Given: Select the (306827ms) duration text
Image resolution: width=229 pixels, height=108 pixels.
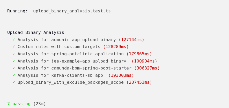Looking at the screenshot, I should [x=147, y=68].
